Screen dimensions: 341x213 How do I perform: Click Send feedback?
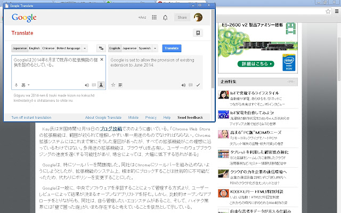tap(190, 117)
